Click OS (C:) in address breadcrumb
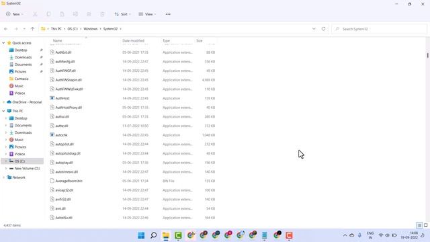The image size is (430, 242). tap(73, 29)
